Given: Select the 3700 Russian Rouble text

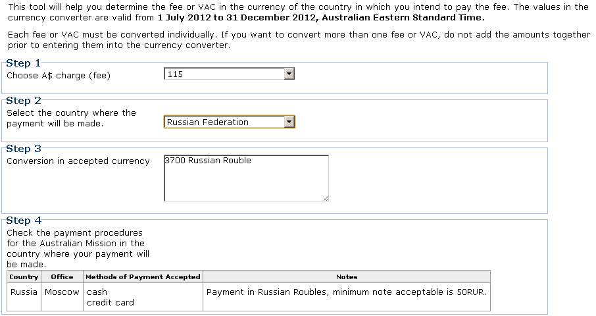Looking at the screenshot, I should click(x=208, y=161).
